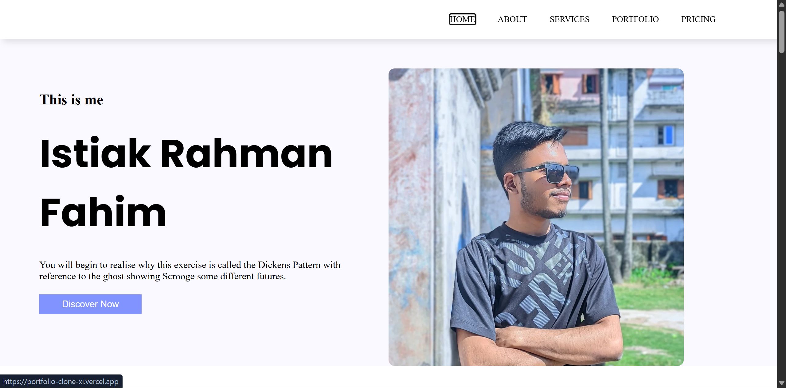Click the empty scrollbar track below the thumb

[x=782, y=215]
